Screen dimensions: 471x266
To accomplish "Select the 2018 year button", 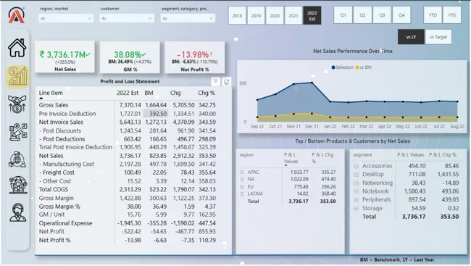I will pos(237,15).
